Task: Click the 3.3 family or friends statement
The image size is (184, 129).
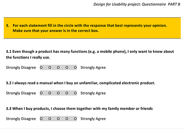Action: tap(79, 109)
